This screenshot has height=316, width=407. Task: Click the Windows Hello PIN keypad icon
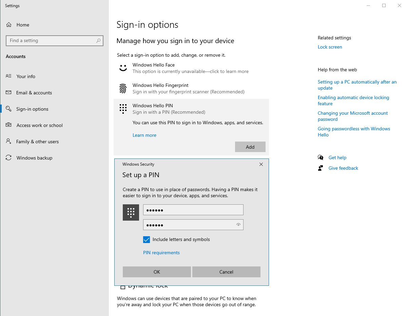point(123,109)
